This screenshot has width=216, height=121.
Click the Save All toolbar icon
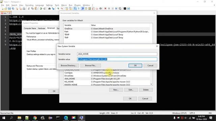[13, 8]
